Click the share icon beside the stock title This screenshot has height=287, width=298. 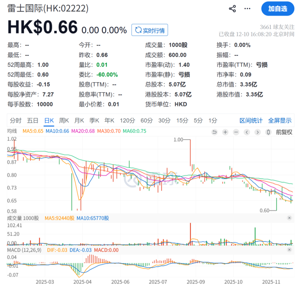232,9
